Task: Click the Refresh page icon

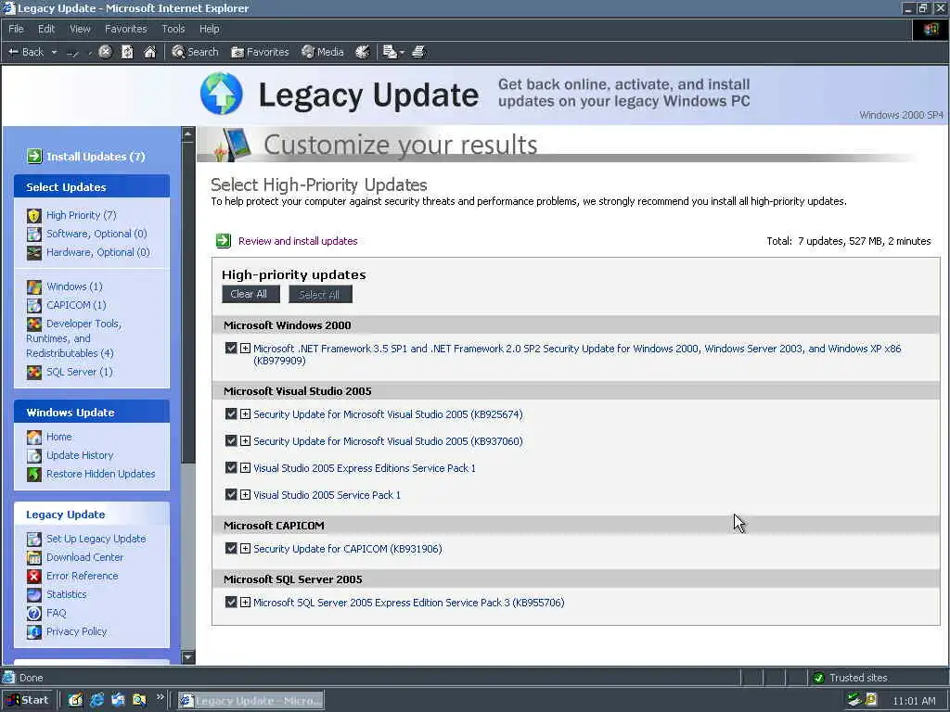Action: pos(127,52)
